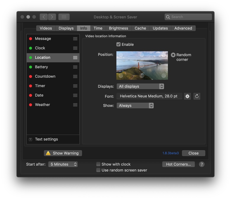The height and width of the screenshot is (199, 231).
Task: Select Message in the info list
Action: tap(53, 39)
